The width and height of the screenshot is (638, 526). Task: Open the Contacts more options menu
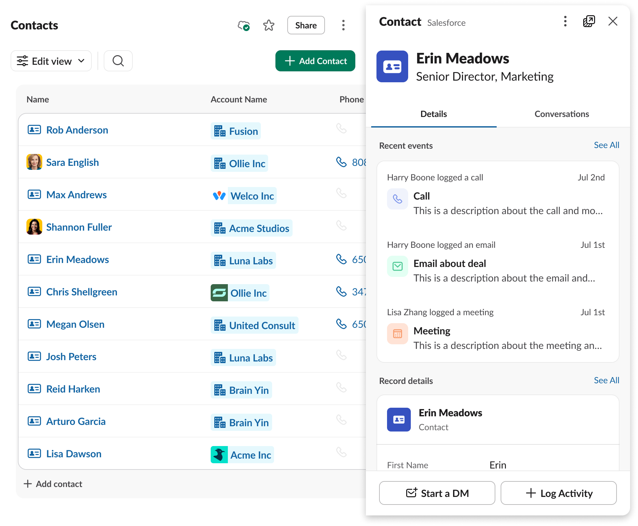pyautogui.click(x=343, y=25)
